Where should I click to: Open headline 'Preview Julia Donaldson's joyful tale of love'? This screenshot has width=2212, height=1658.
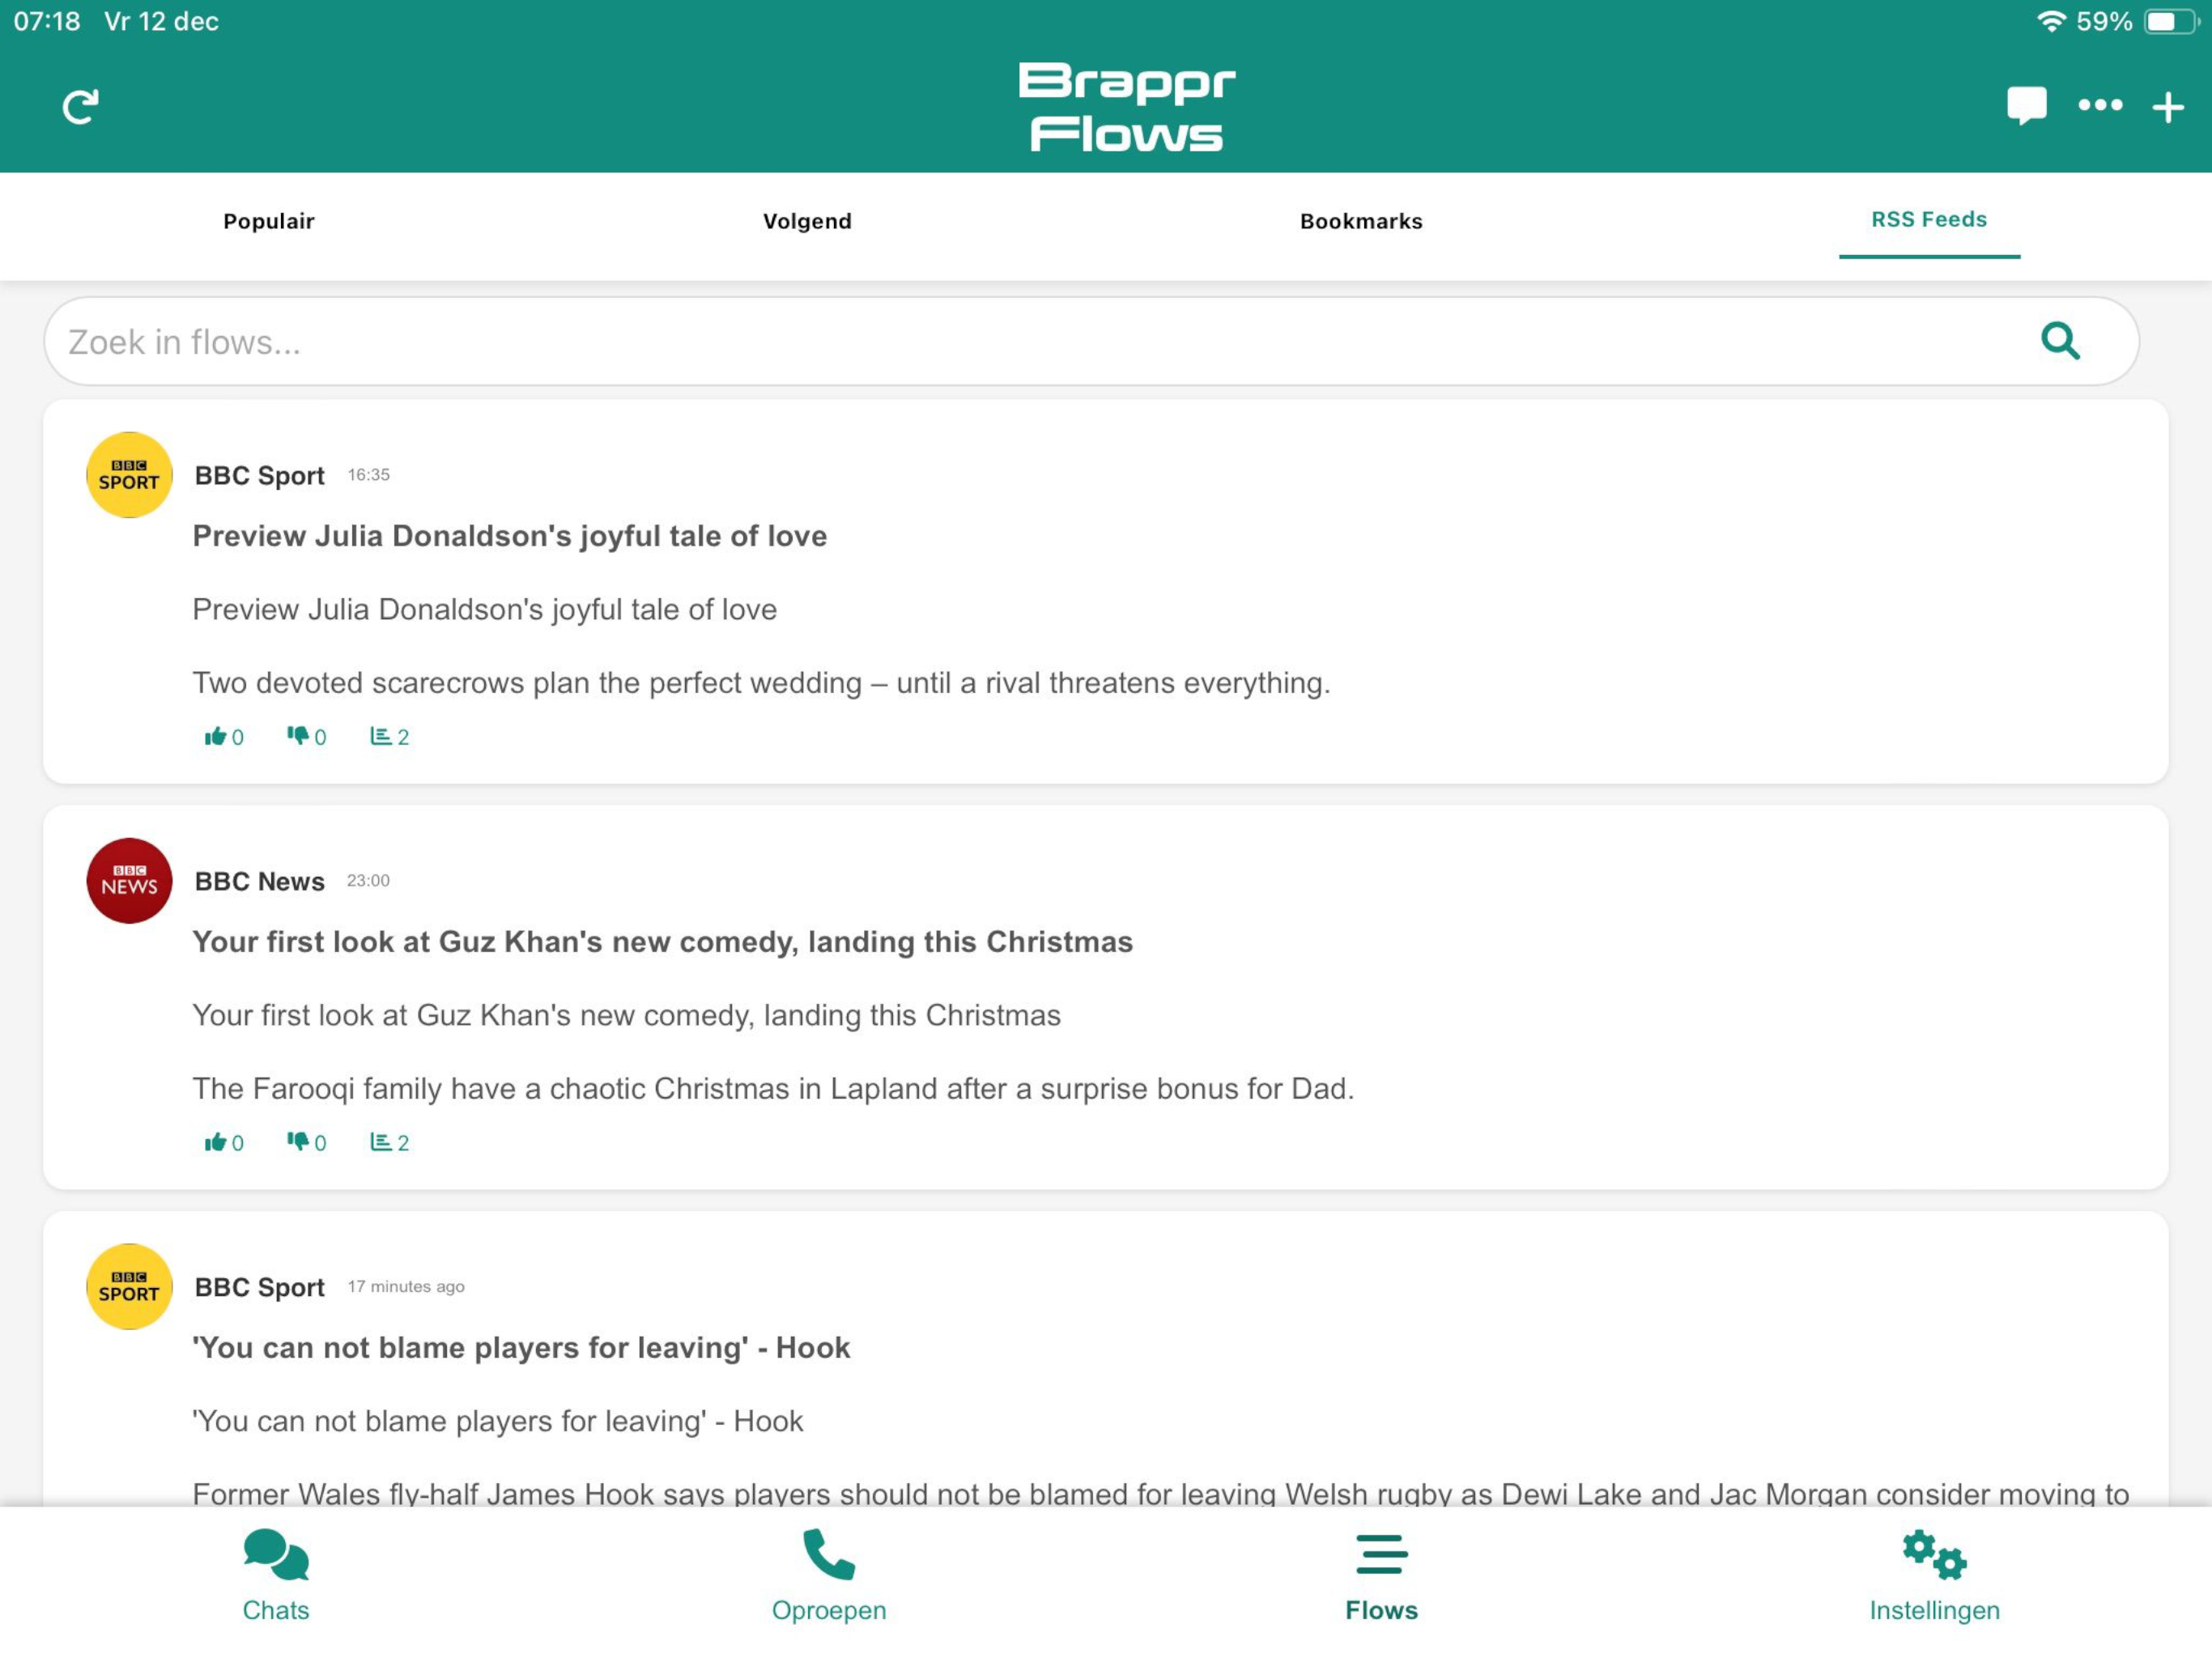click(510, 536)
